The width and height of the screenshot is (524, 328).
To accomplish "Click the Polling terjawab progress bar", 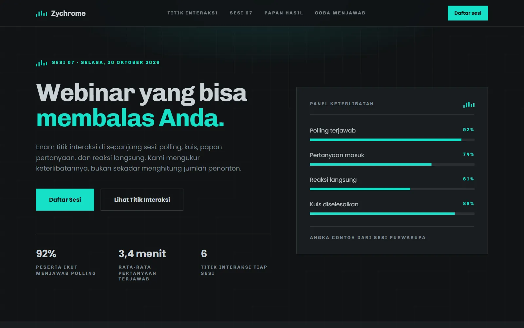I will coord(392,140).
